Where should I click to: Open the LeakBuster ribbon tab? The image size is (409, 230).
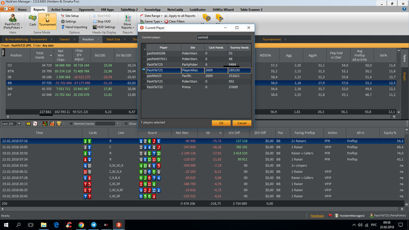(x=197, y=9)
